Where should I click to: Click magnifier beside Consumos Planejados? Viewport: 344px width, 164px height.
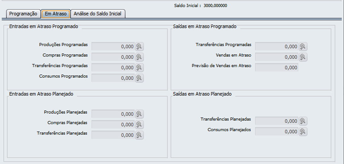click(x=303, y=132)
